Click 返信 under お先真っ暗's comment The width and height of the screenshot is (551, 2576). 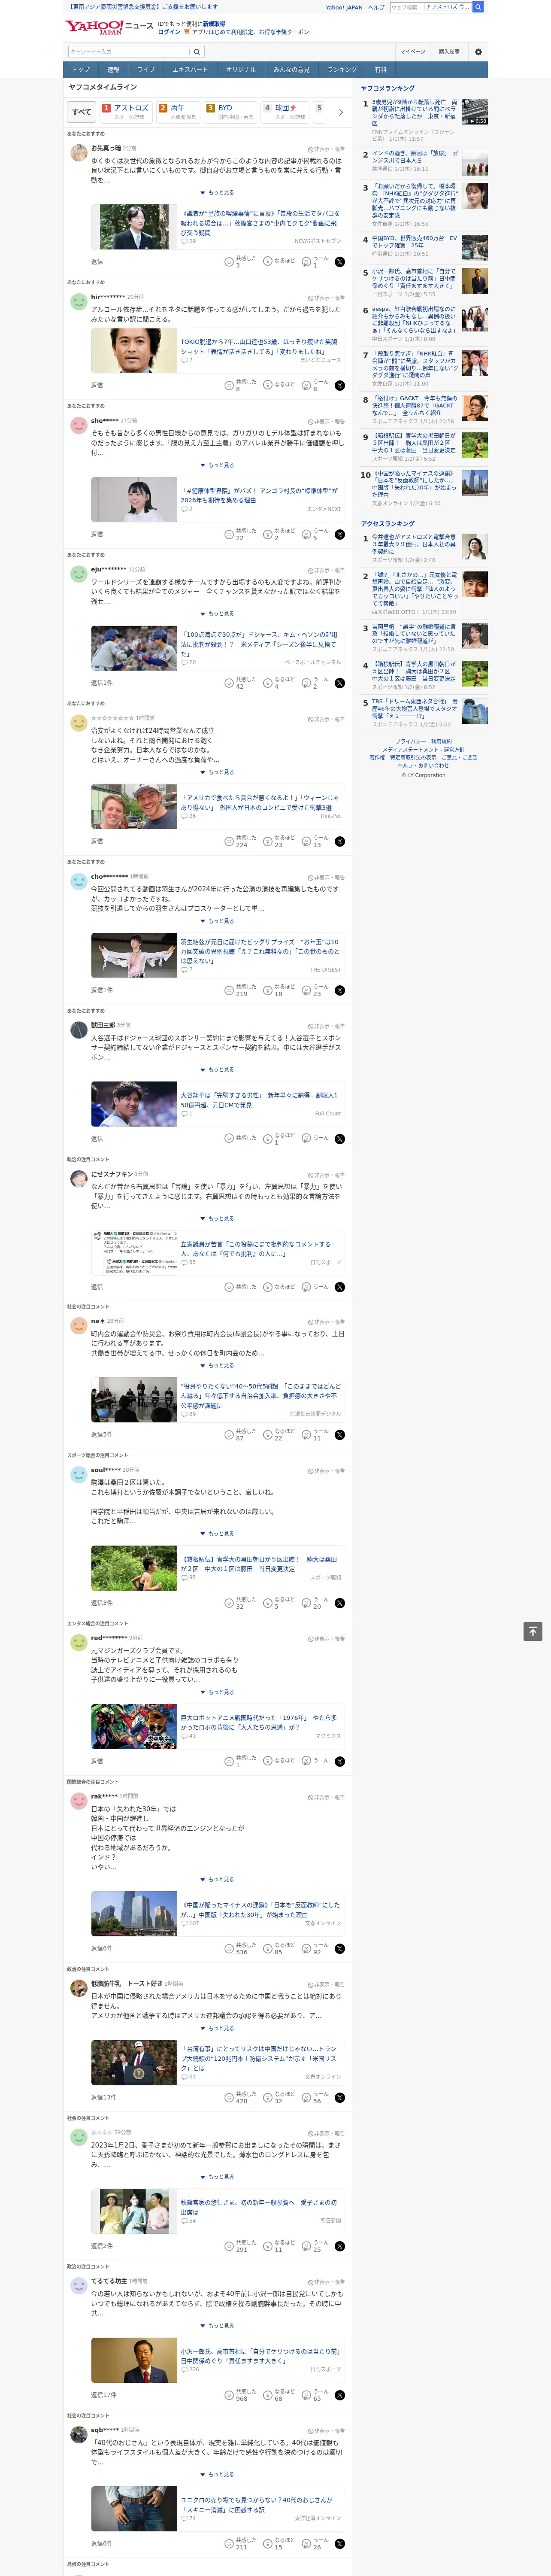(97, 261)
